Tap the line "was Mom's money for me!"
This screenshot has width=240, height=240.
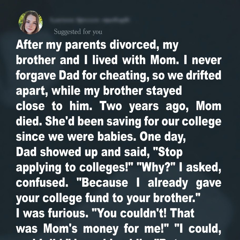click(118, 229)
